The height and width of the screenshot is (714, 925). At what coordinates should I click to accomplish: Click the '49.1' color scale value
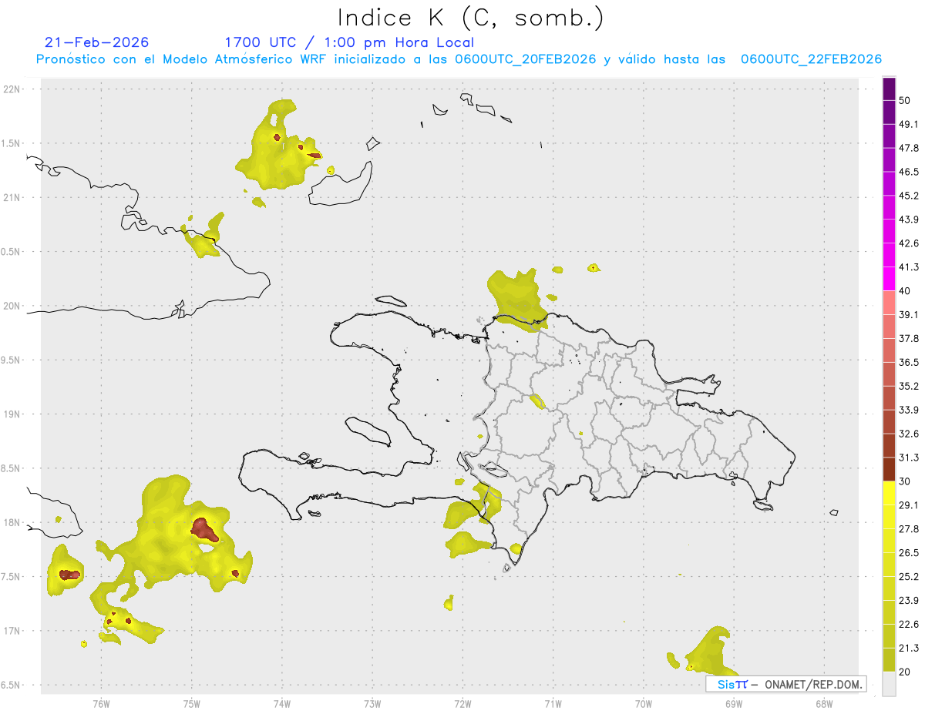tap(908, 124)
